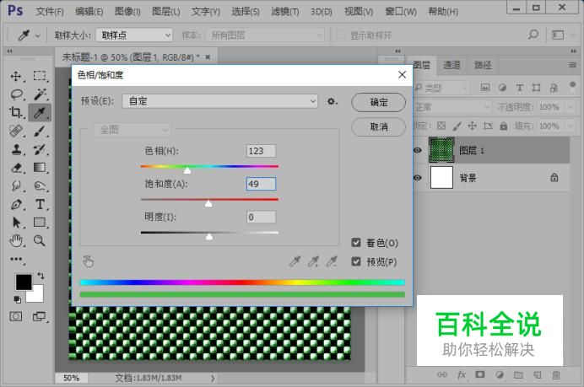Select the Lasso tool
This screenshot has width=584, height=387.
tap(16, 94)
